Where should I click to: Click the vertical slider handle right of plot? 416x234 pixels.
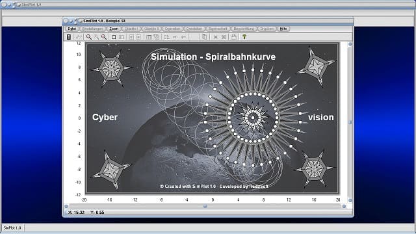tap(350, 122)
